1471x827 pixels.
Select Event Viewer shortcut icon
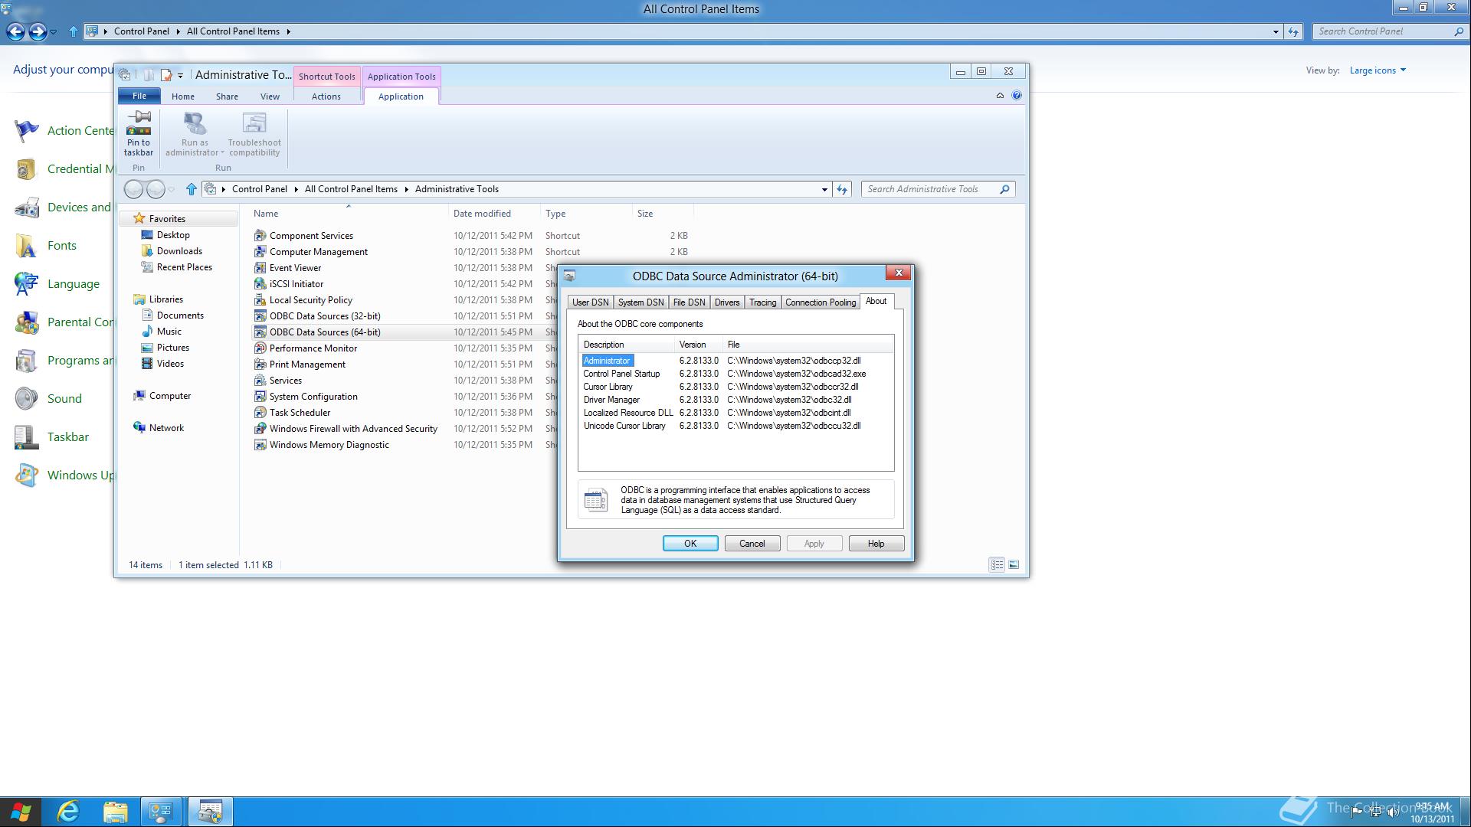pos(260,268)
